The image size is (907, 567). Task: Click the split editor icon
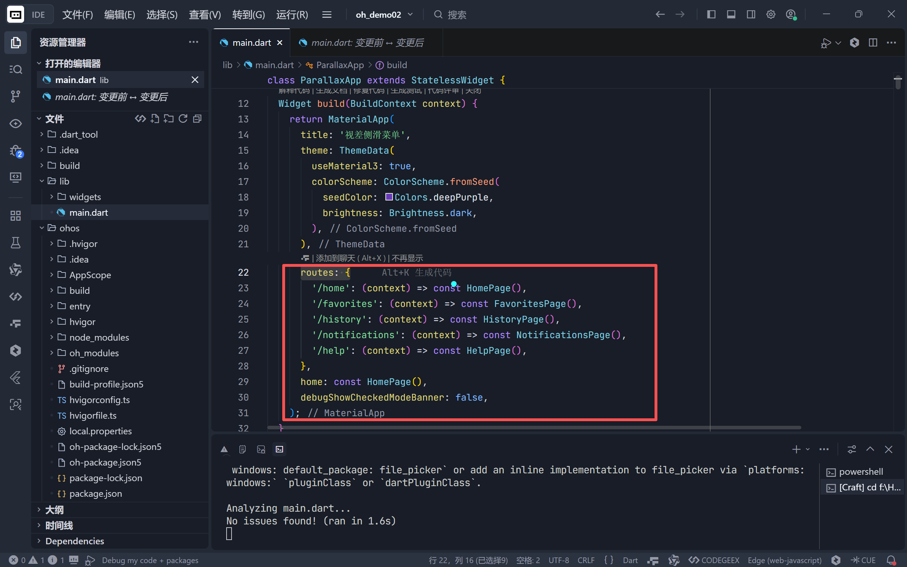[x=873, y=43]
